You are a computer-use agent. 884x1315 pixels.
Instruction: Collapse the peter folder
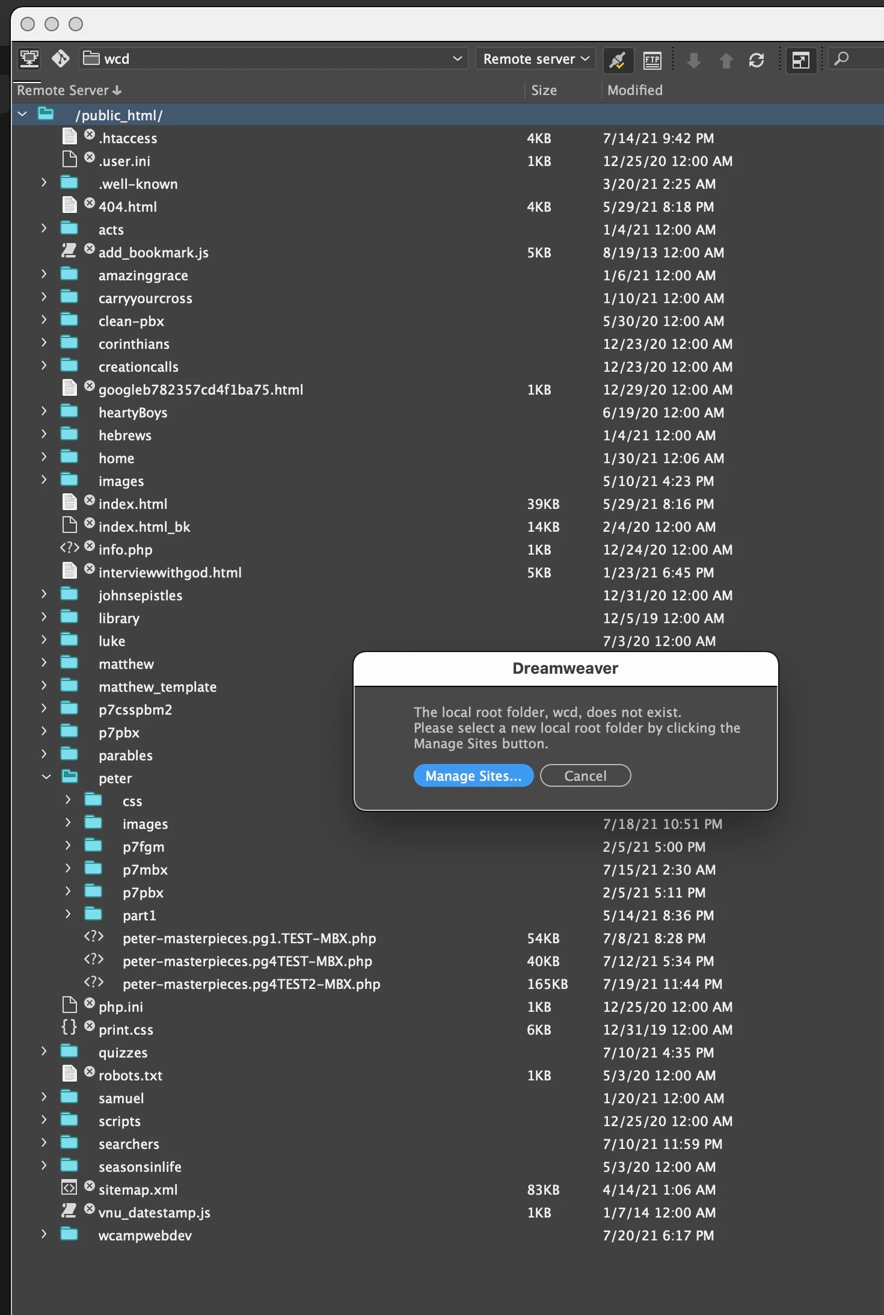pos(46,777)
